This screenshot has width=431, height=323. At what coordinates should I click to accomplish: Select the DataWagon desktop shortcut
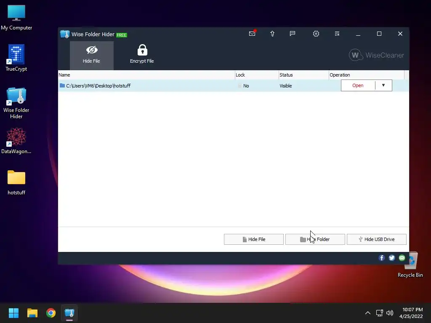click(x=16, y=140)
